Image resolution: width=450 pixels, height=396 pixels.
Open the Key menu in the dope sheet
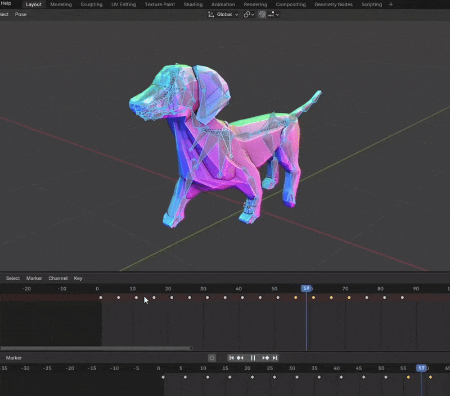click(x=78, y=278)
